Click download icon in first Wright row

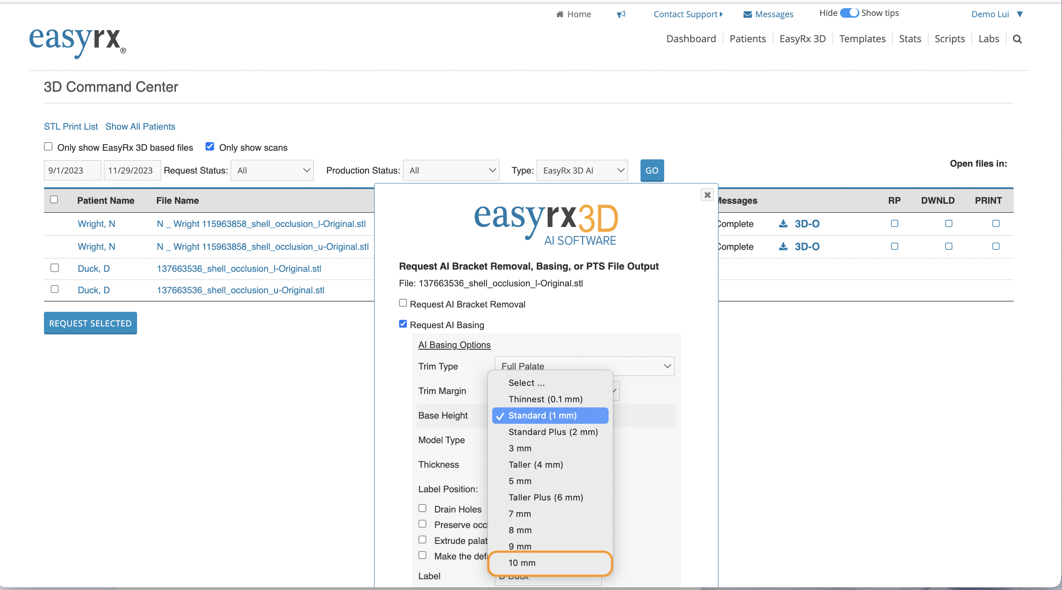783,224
